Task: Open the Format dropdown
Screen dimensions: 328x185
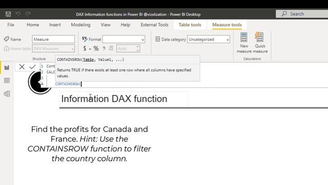Action: point(124,39)
